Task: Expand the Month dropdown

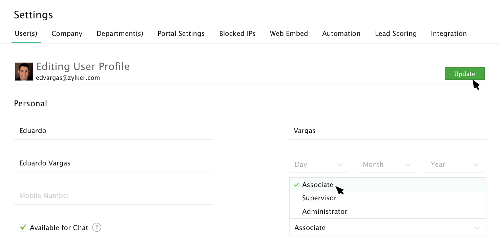Action: tap(387, 165)
